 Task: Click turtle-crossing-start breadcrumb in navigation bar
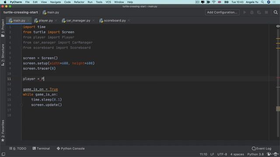point(21,12)
